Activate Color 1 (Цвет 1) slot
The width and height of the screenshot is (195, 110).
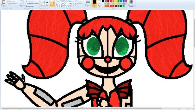[x=94, y=3]
